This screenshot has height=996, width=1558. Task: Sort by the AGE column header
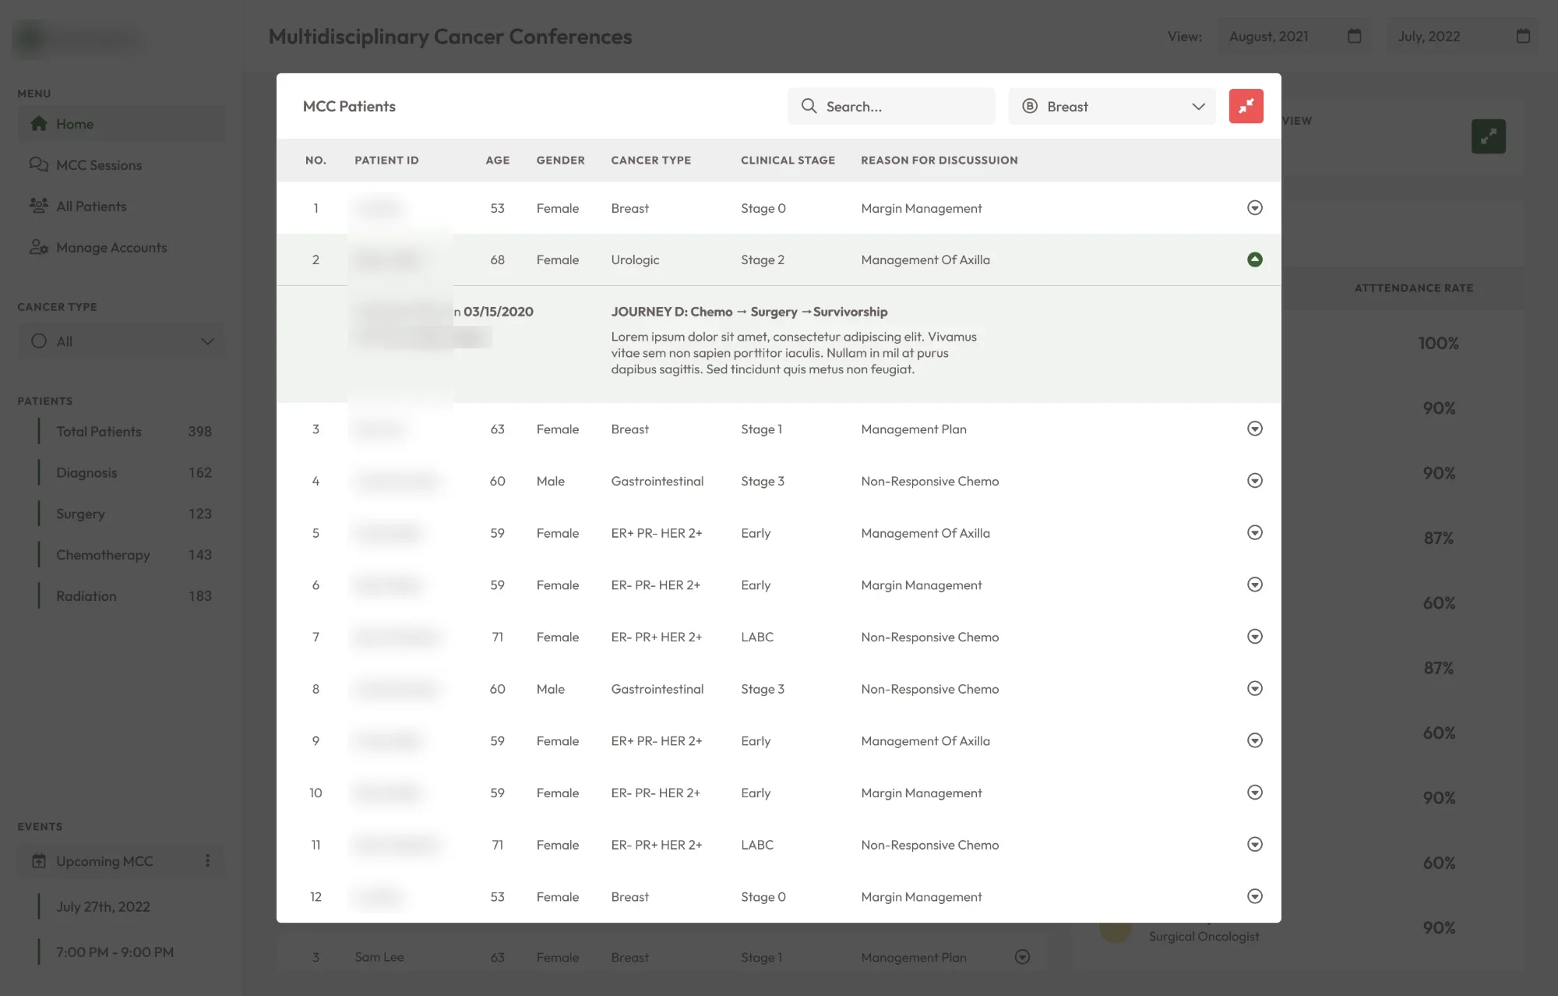pos(497,160)
